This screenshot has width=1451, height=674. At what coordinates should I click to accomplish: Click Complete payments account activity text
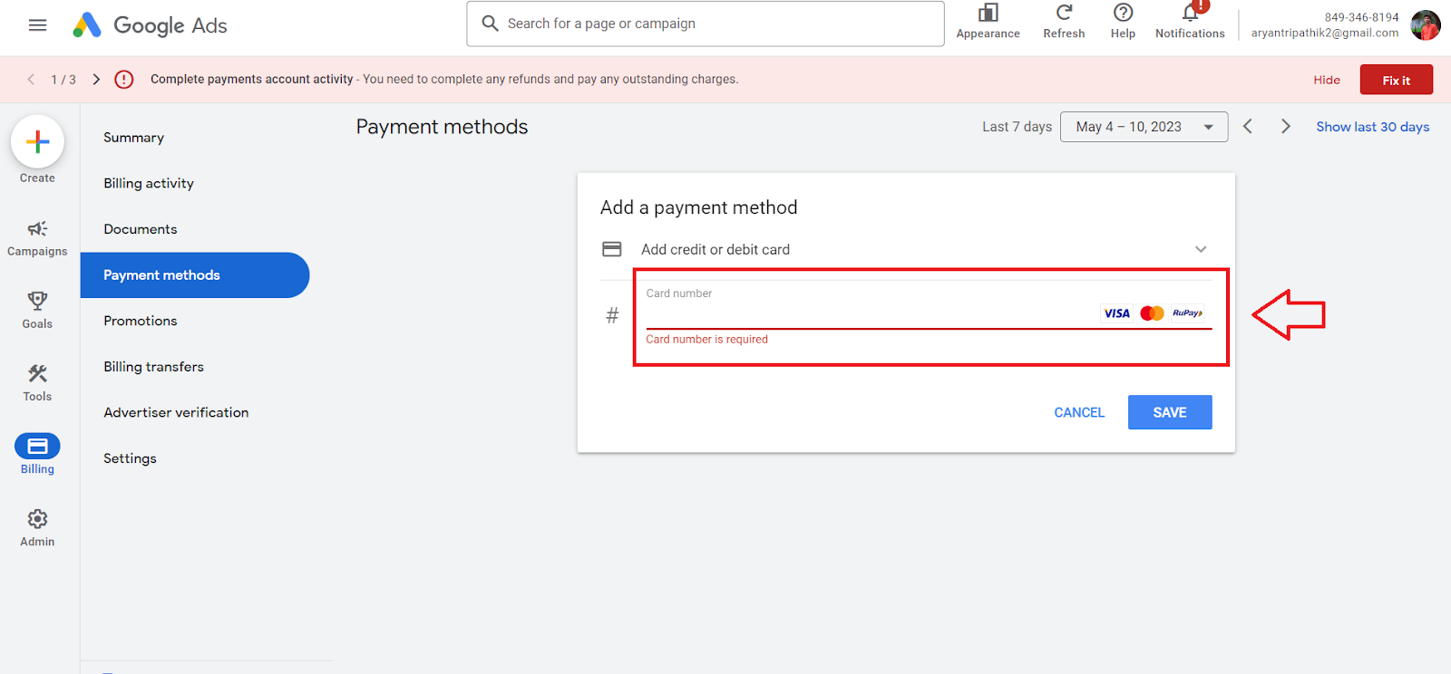tap(251, 80)
